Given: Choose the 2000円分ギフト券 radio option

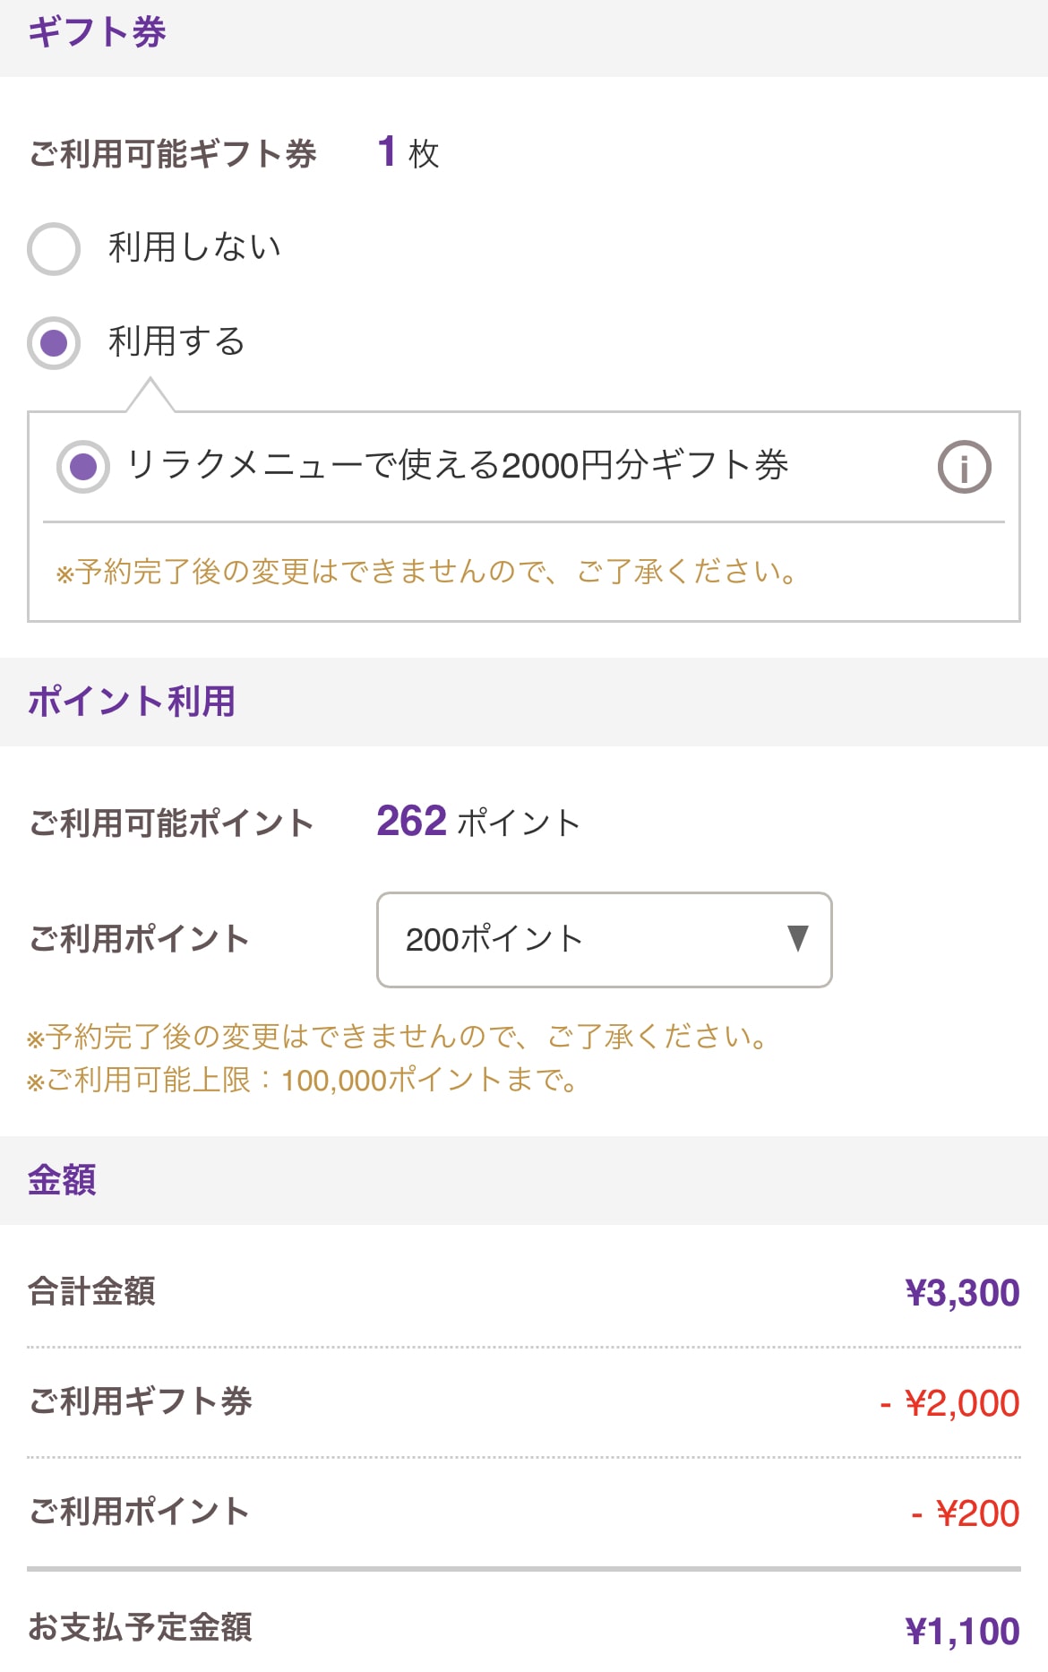Looking at the screenshot, I should point(83,467).
